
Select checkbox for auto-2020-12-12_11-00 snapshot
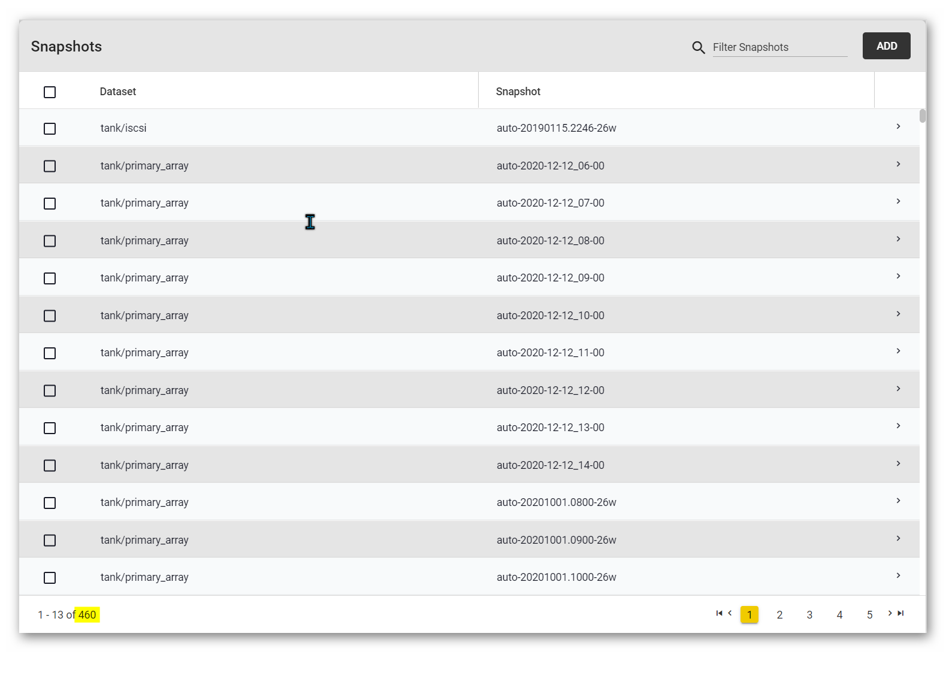pos(50,353)
